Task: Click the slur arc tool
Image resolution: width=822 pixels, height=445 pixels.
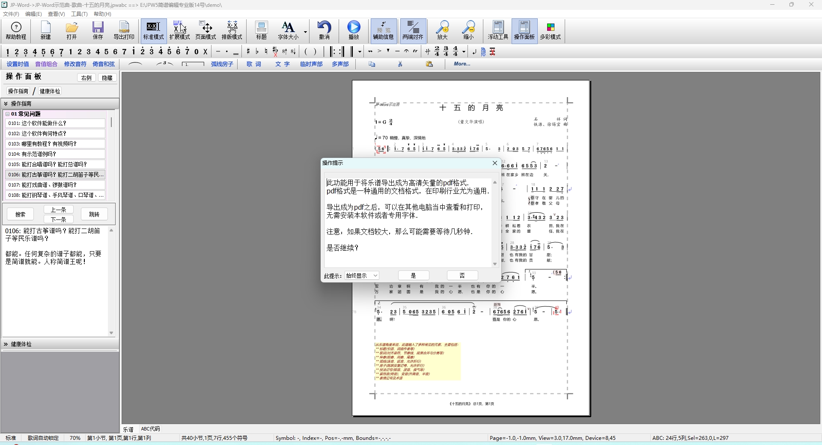Action: click(x=135, y=64)
